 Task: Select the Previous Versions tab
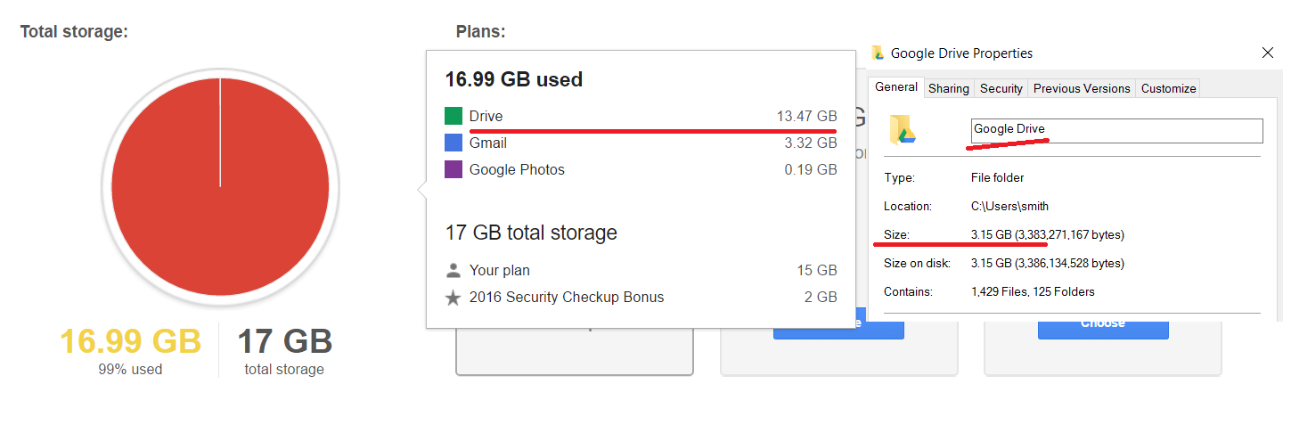[1082, 88]
